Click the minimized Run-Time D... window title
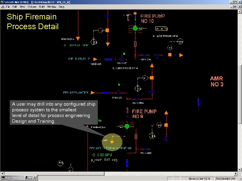This screenshot has width=242, height=181. click(14, 178)
